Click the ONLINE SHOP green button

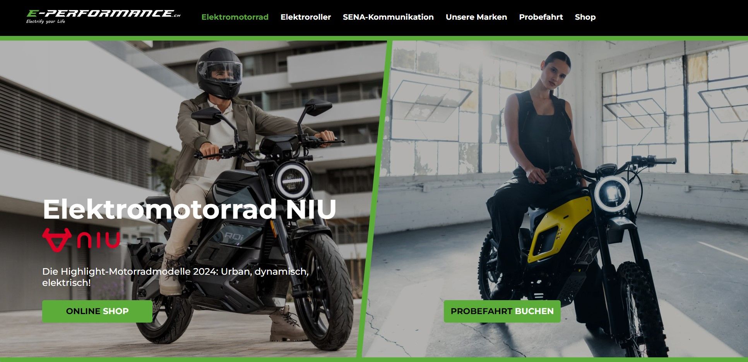[97, 311]
